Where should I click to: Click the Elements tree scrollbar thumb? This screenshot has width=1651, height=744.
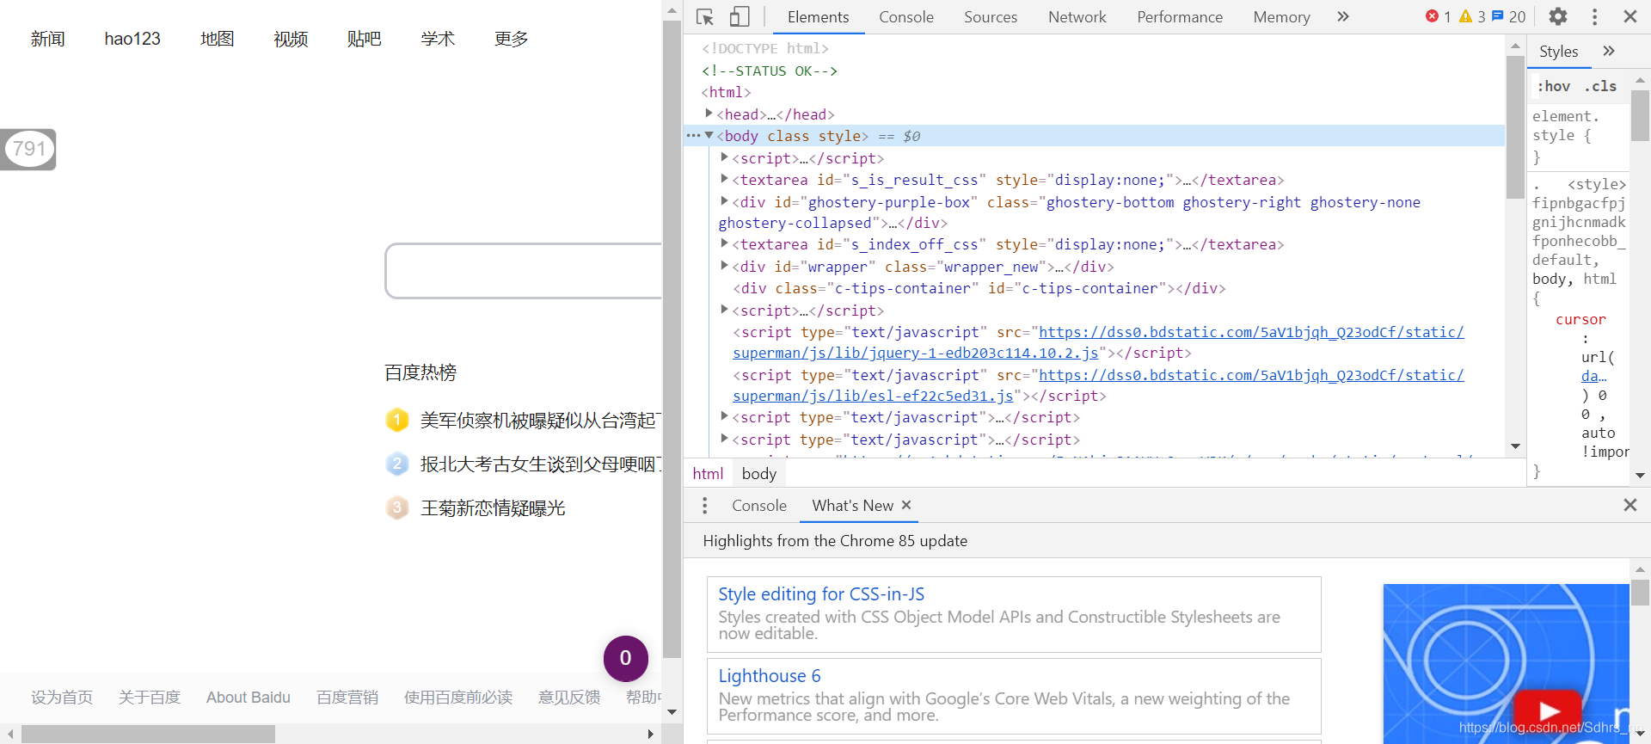coord(1515,127)
